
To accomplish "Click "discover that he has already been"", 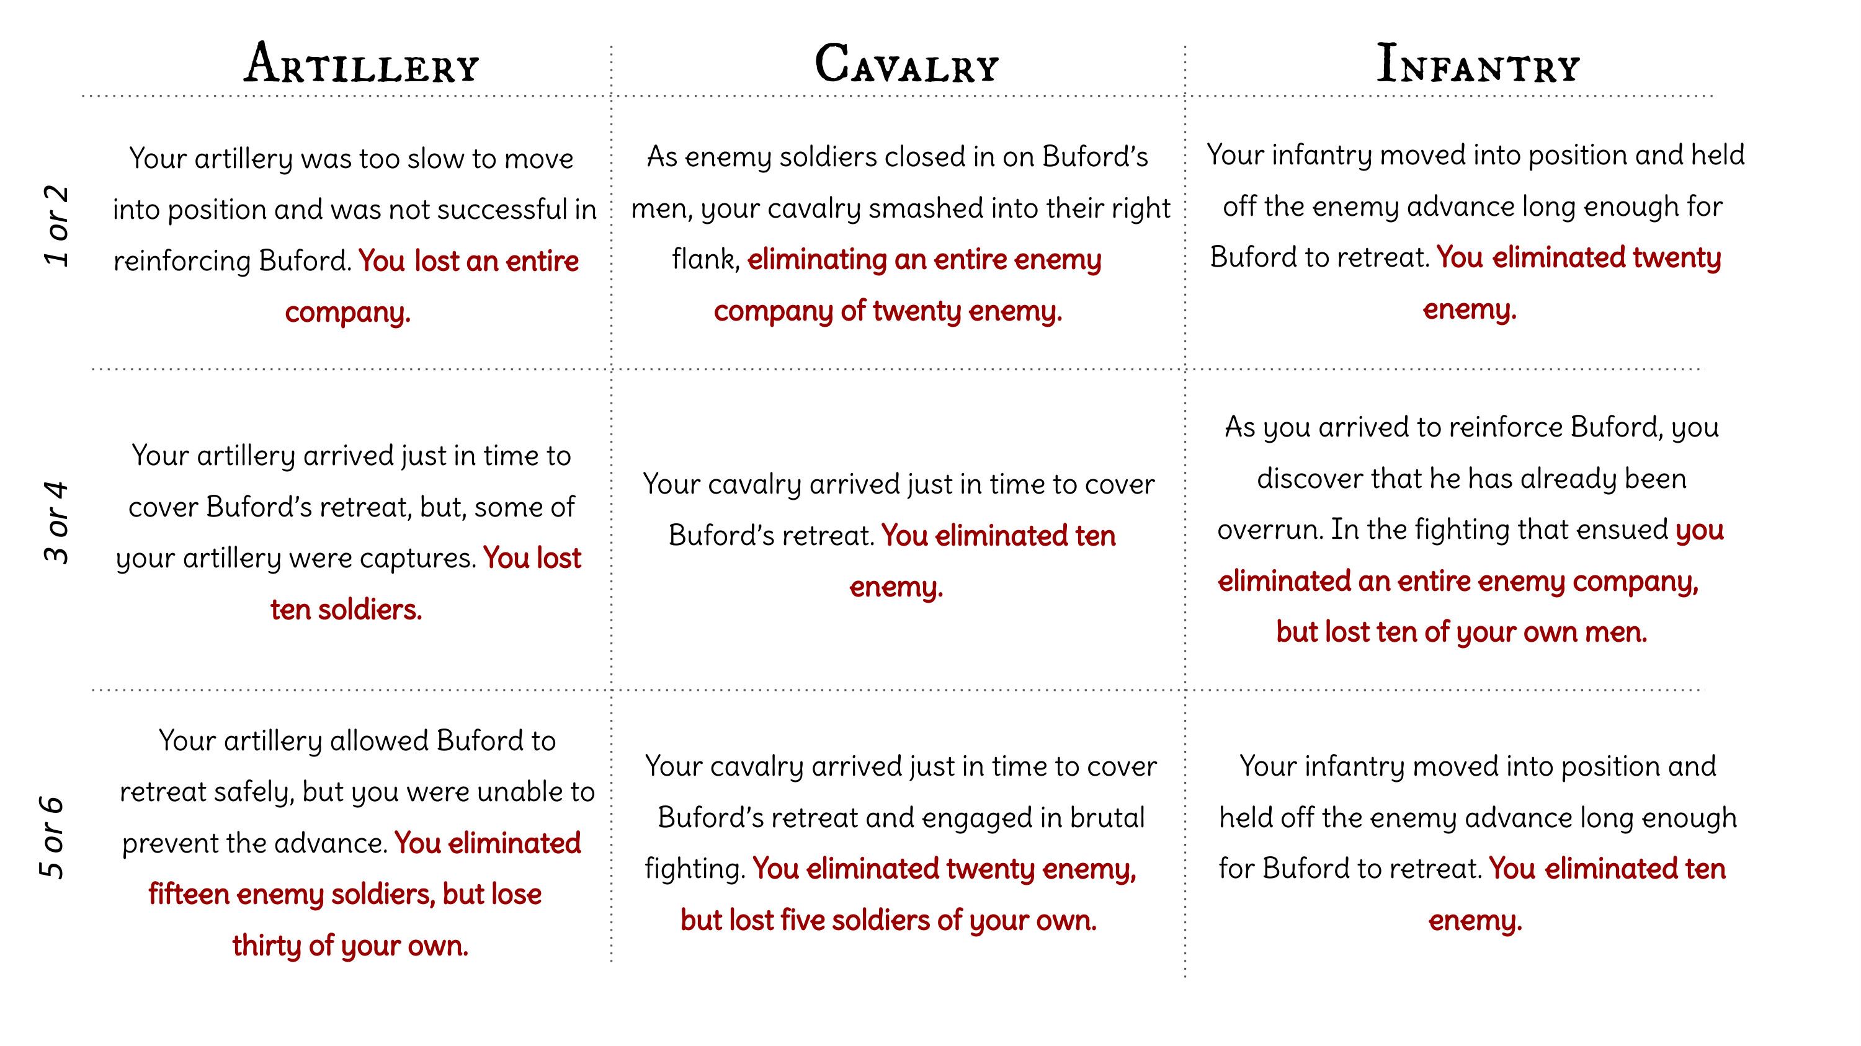I will pos(1471,479).
